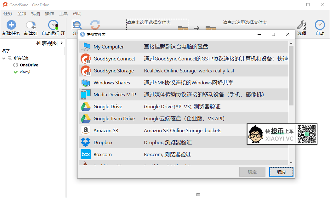Cancel the folder selection dialog

[x=281, y=172]
